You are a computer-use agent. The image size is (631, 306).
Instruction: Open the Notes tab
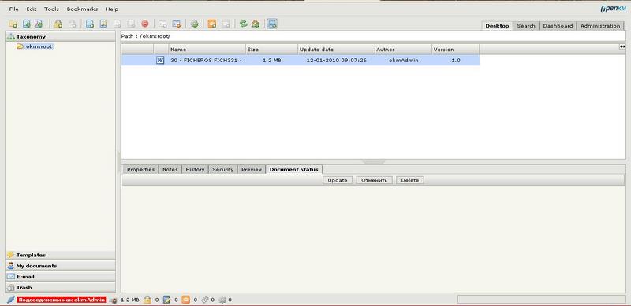[x=170, y=169]
